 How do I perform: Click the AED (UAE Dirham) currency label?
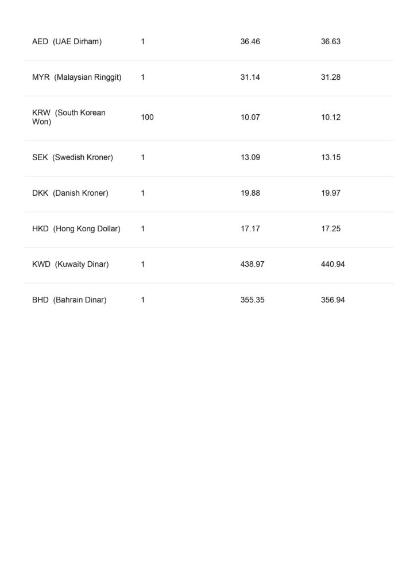coord(67,42)
